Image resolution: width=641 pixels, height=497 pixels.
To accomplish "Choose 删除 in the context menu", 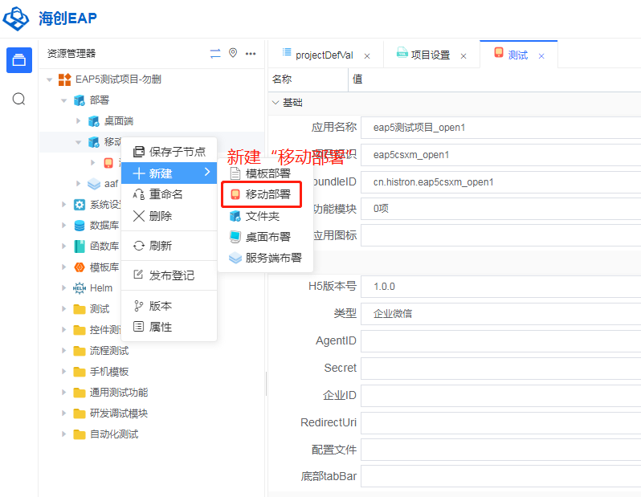I will [160, 216].
